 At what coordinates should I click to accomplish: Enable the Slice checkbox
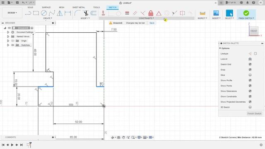tap(250, 75)
